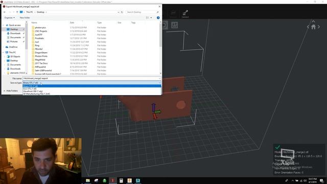Sort files by the Type column

[x=100, y=22]
